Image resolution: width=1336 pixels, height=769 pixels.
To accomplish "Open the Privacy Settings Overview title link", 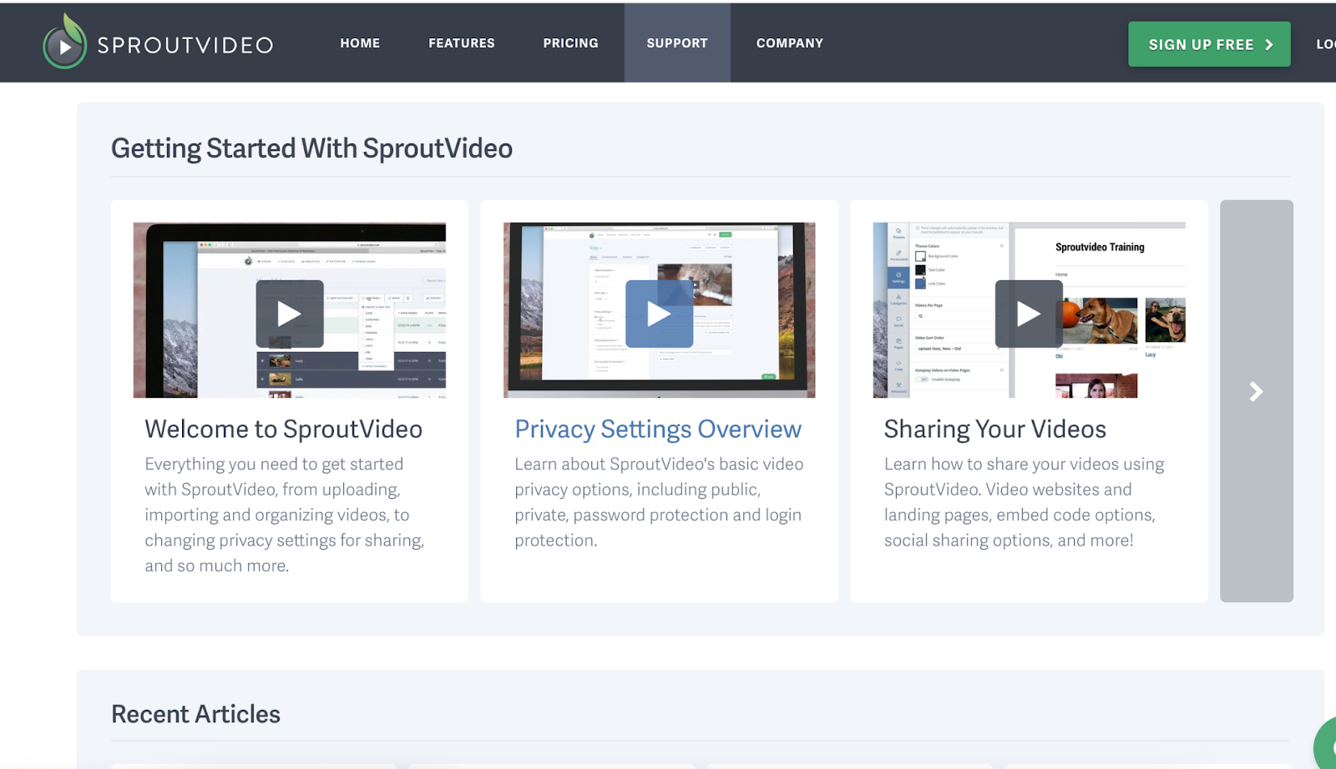I will tap(658, 429).
